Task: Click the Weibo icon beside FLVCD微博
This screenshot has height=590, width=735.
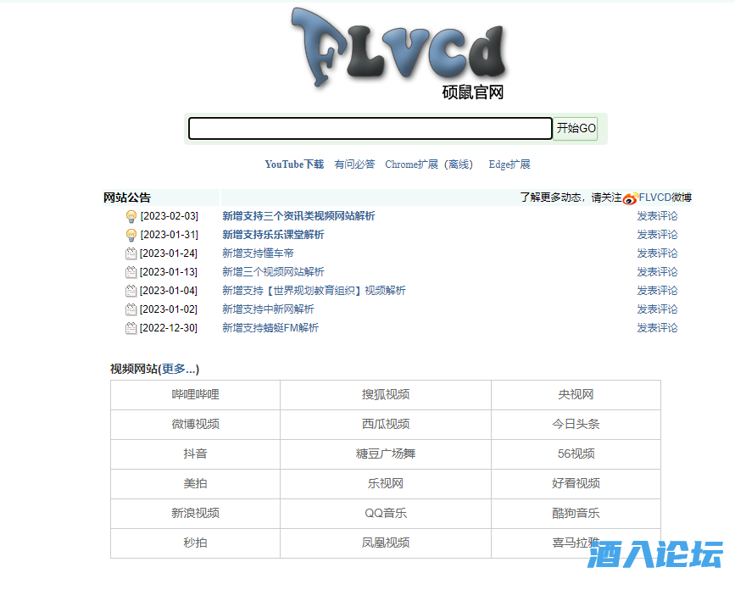Action: (x=631, y=198)
